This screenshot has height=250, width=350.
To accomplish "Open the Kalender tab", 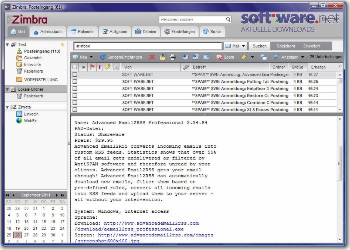I will pyautogui.click(x=82, y=32).
